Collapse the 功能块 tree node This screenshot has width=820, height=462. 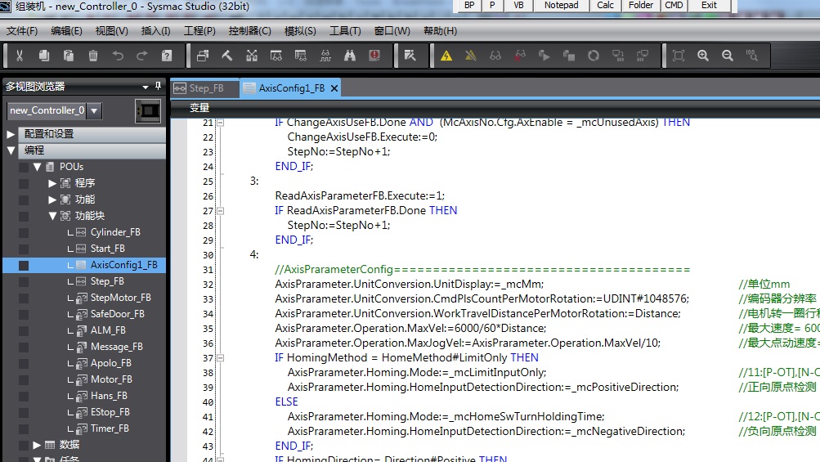(53, 216)
